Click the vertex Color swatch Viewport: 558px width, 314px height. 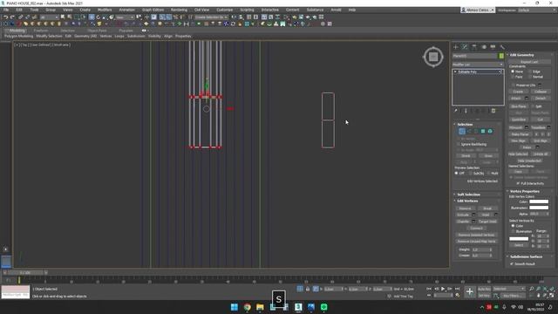click(539, 201)
